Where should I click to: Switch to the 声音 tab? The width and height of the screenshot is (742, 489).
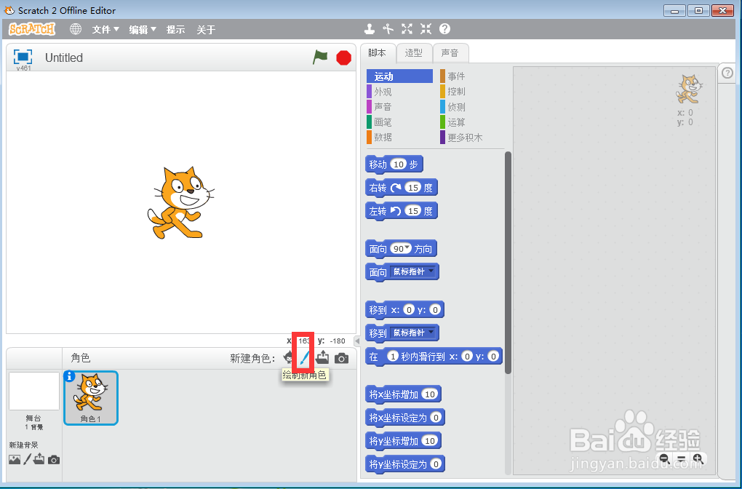(x=450, y=53)
